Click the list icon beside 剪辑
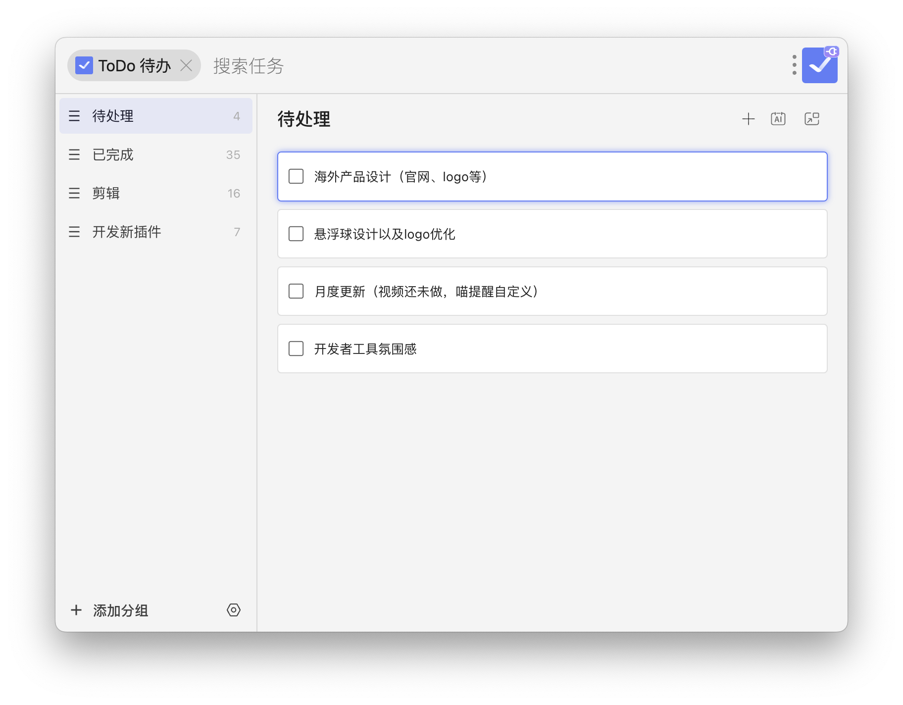The width and height of the screenshot is (903, 705). pos(74,193)
